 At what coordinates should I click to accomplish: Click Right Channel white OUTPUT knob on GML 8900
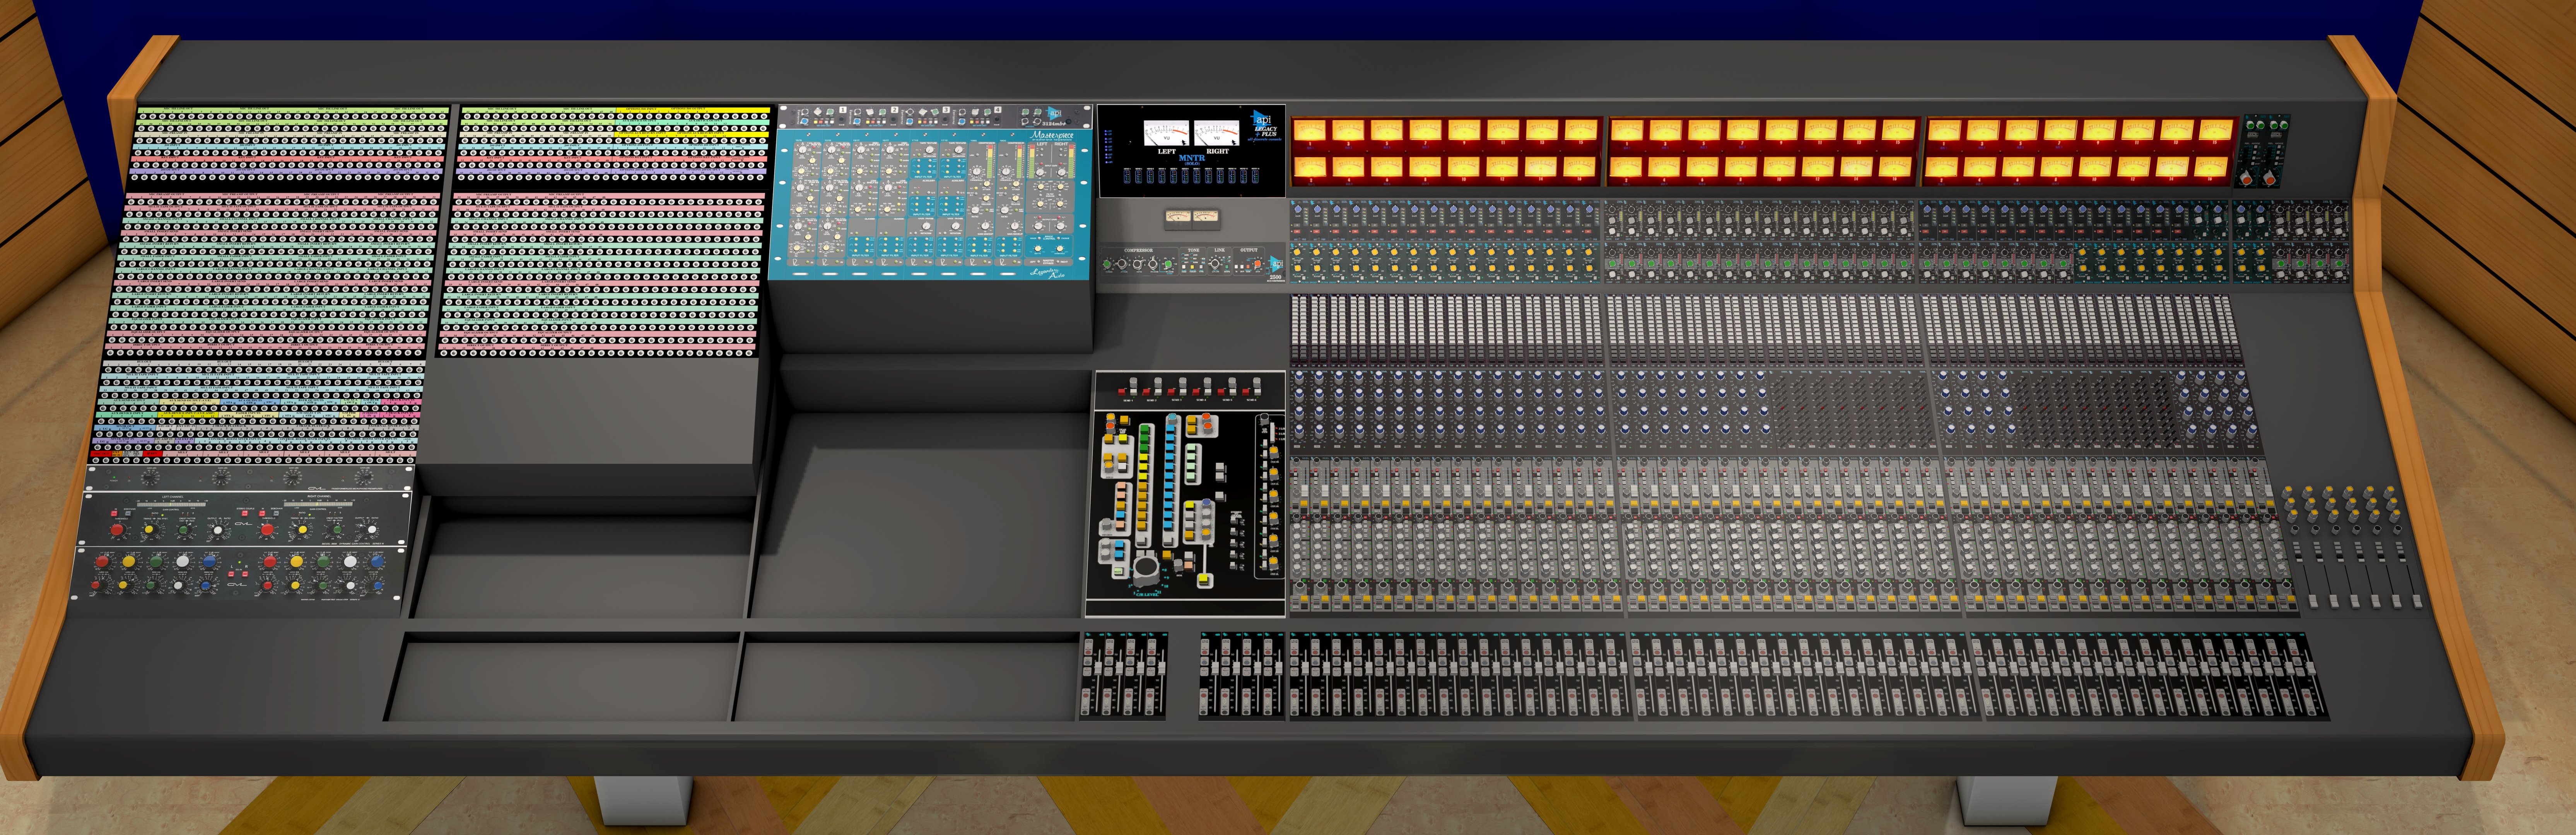(x=372, y=530)
